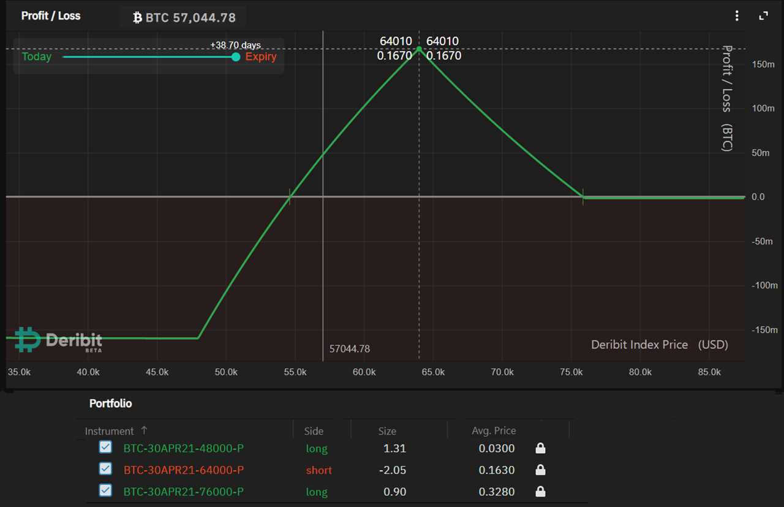
Task: Open the three-dot chart options menu
Action: [737, 16]
